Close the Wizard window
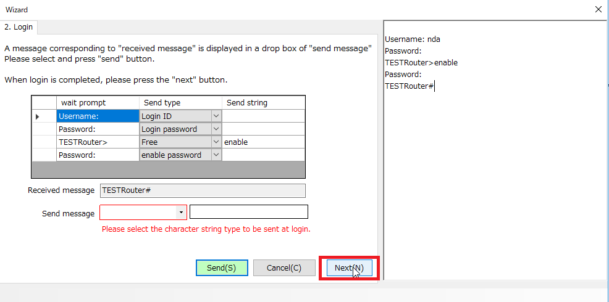609x302 pixels. tap(598, 9)
